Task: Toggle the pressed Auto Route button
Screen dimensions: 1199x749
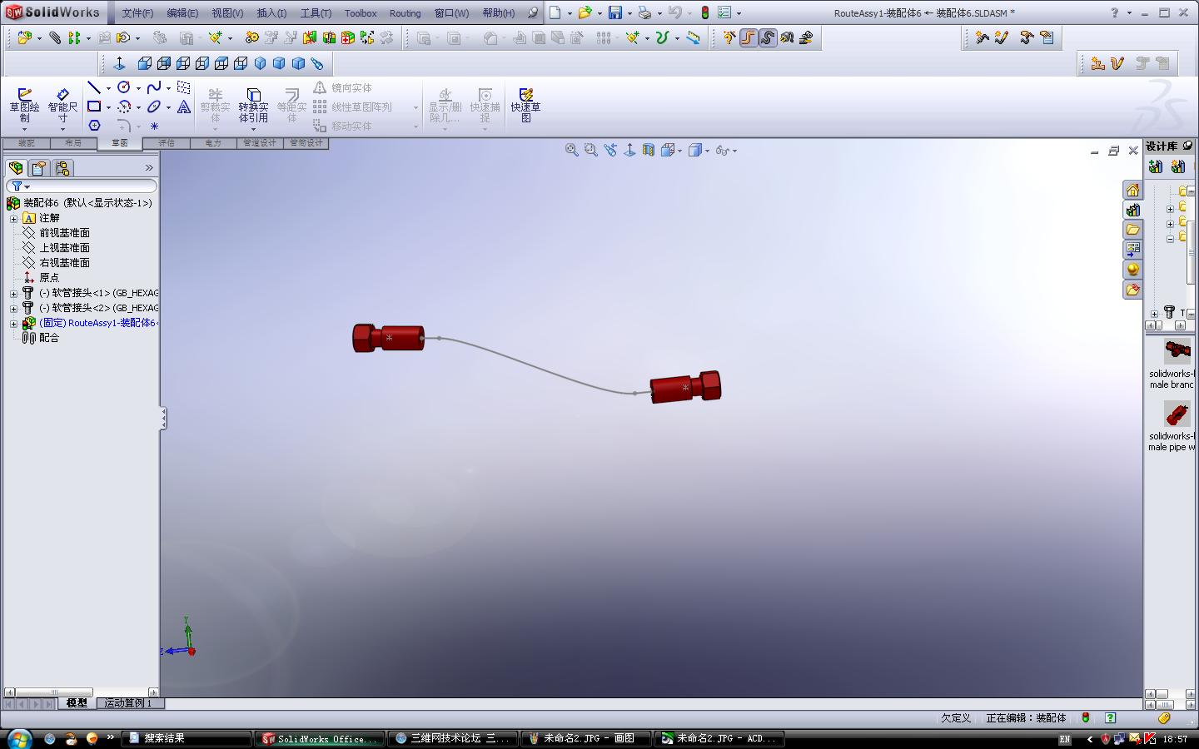Action: tap(748, 37)
